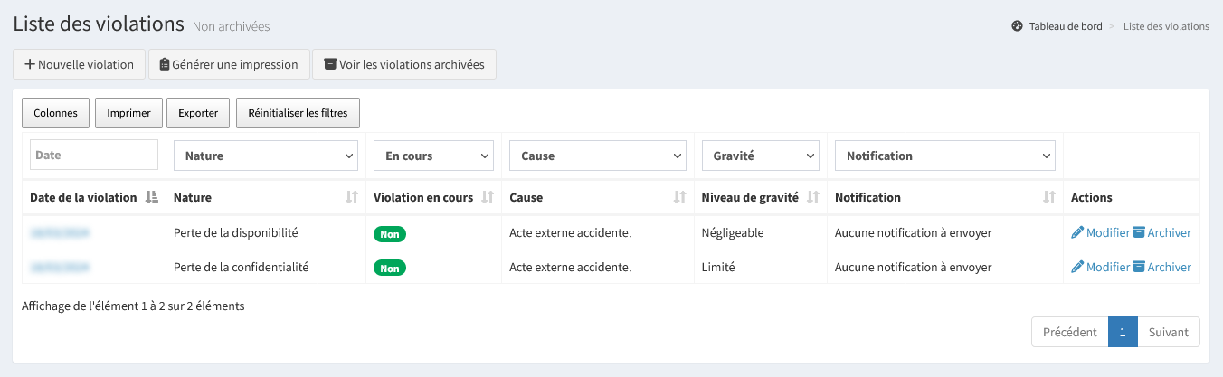Expand the Notification filter dropdown
The width and height of the screenshot is (1223, 377).
[944, 156]
